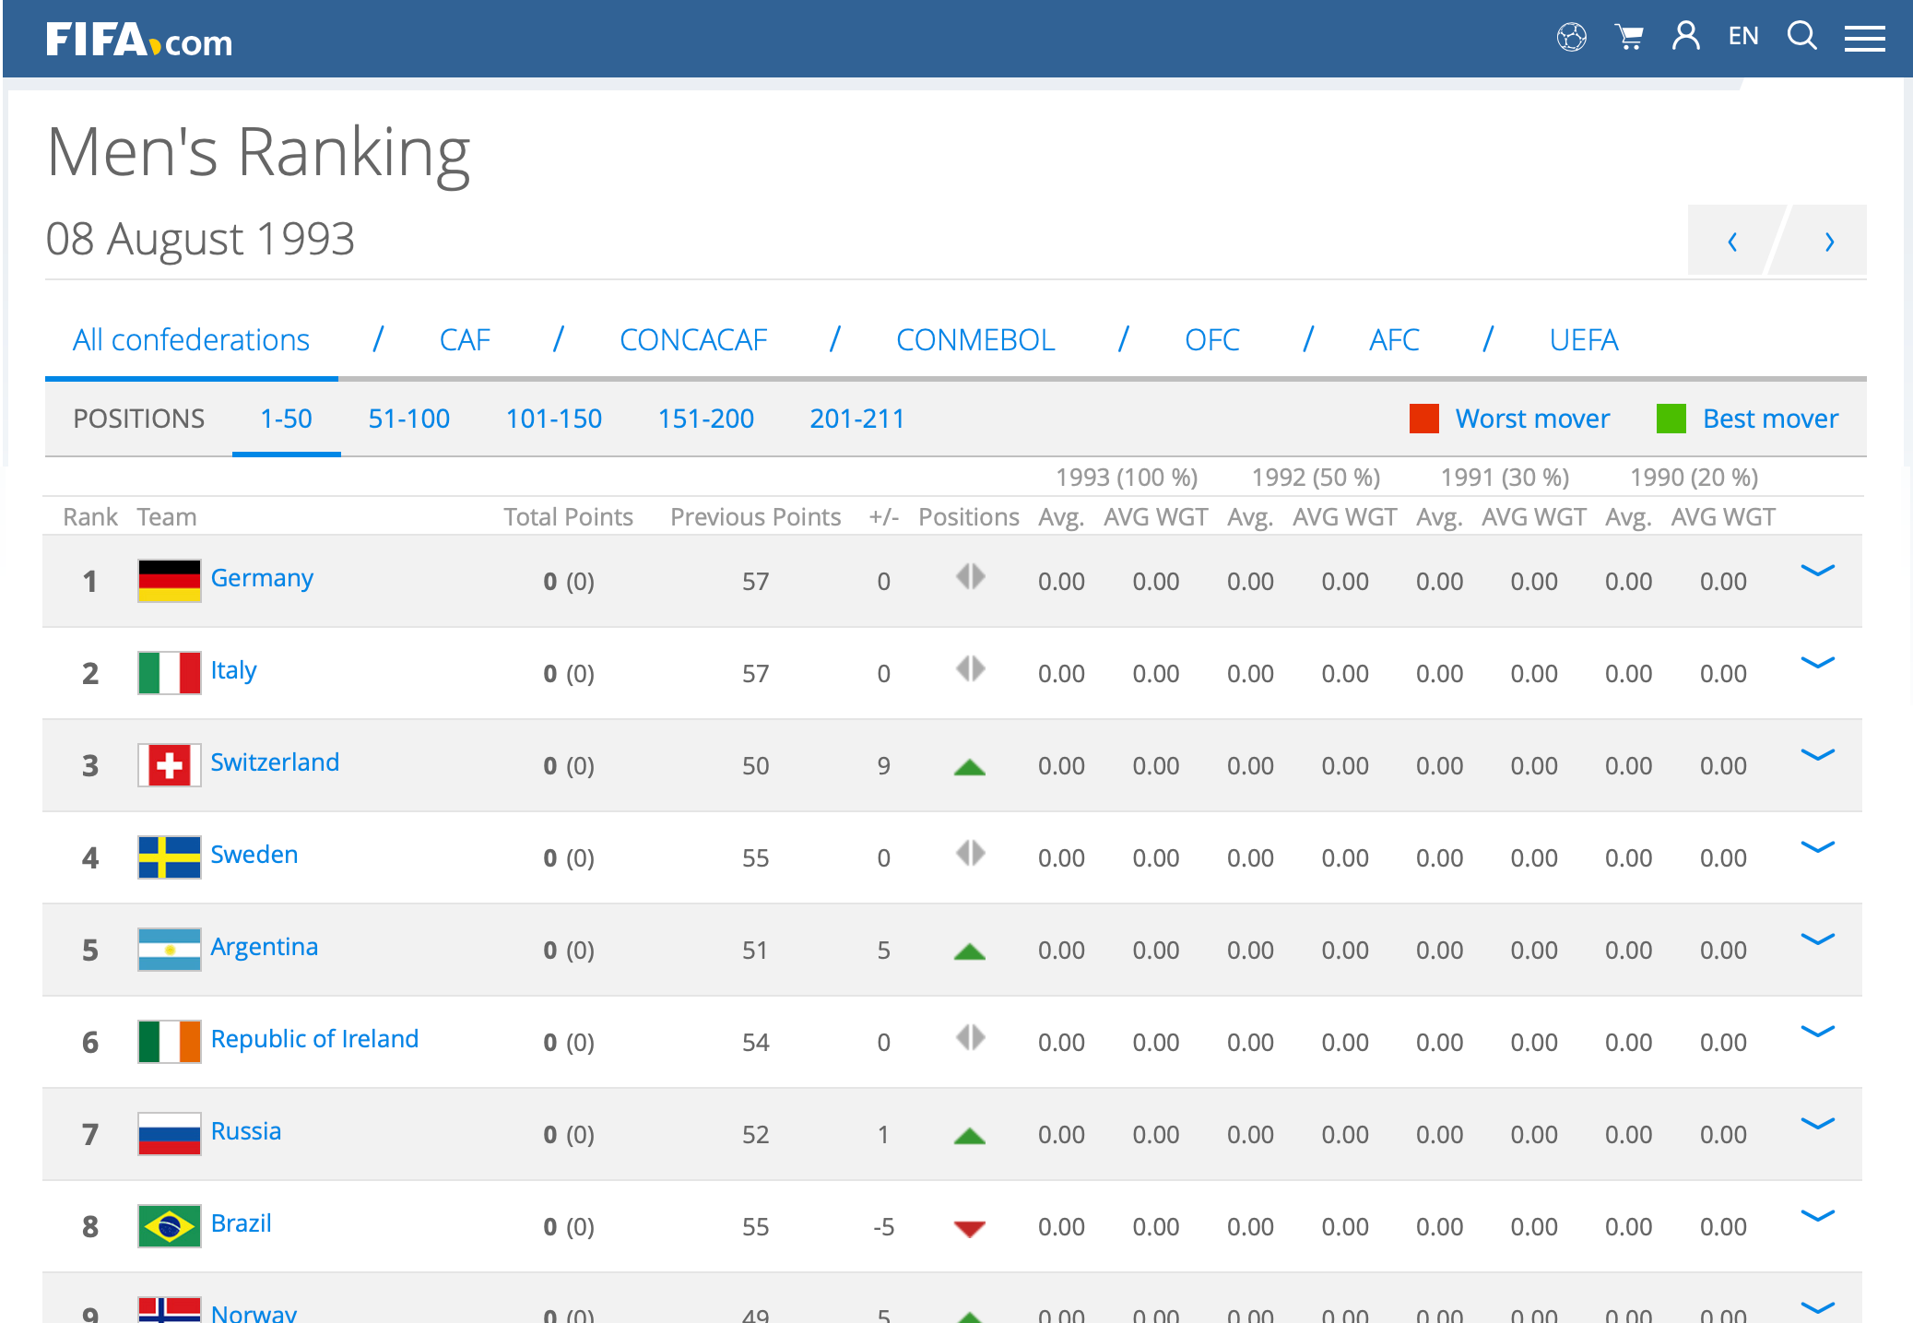Screen dimensions: 1913x1323
Task: Click Brazil's red down-arrow position icon
Action: [970, 1229]
